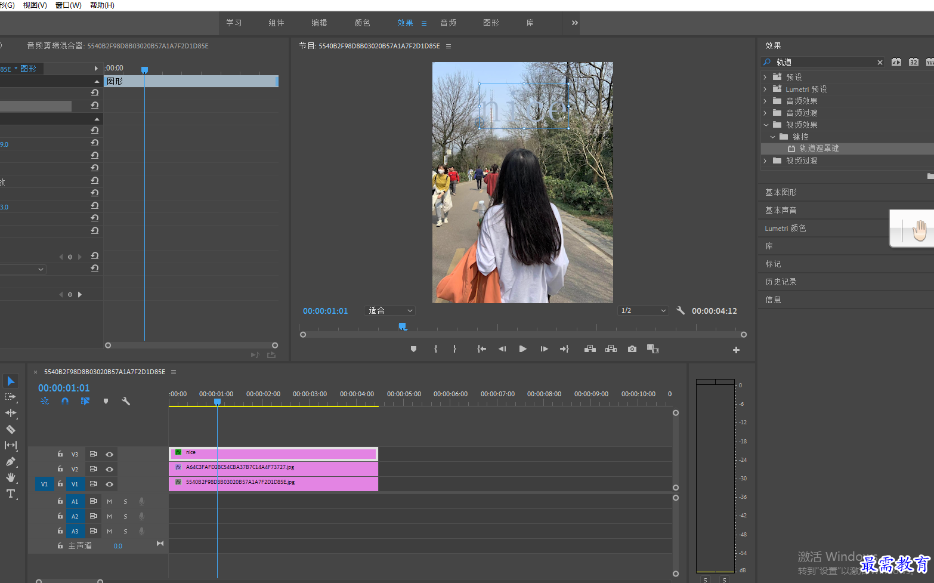934x583 pixels.
Task: Select the Selection tool arrow
Action: click(11, 381)
